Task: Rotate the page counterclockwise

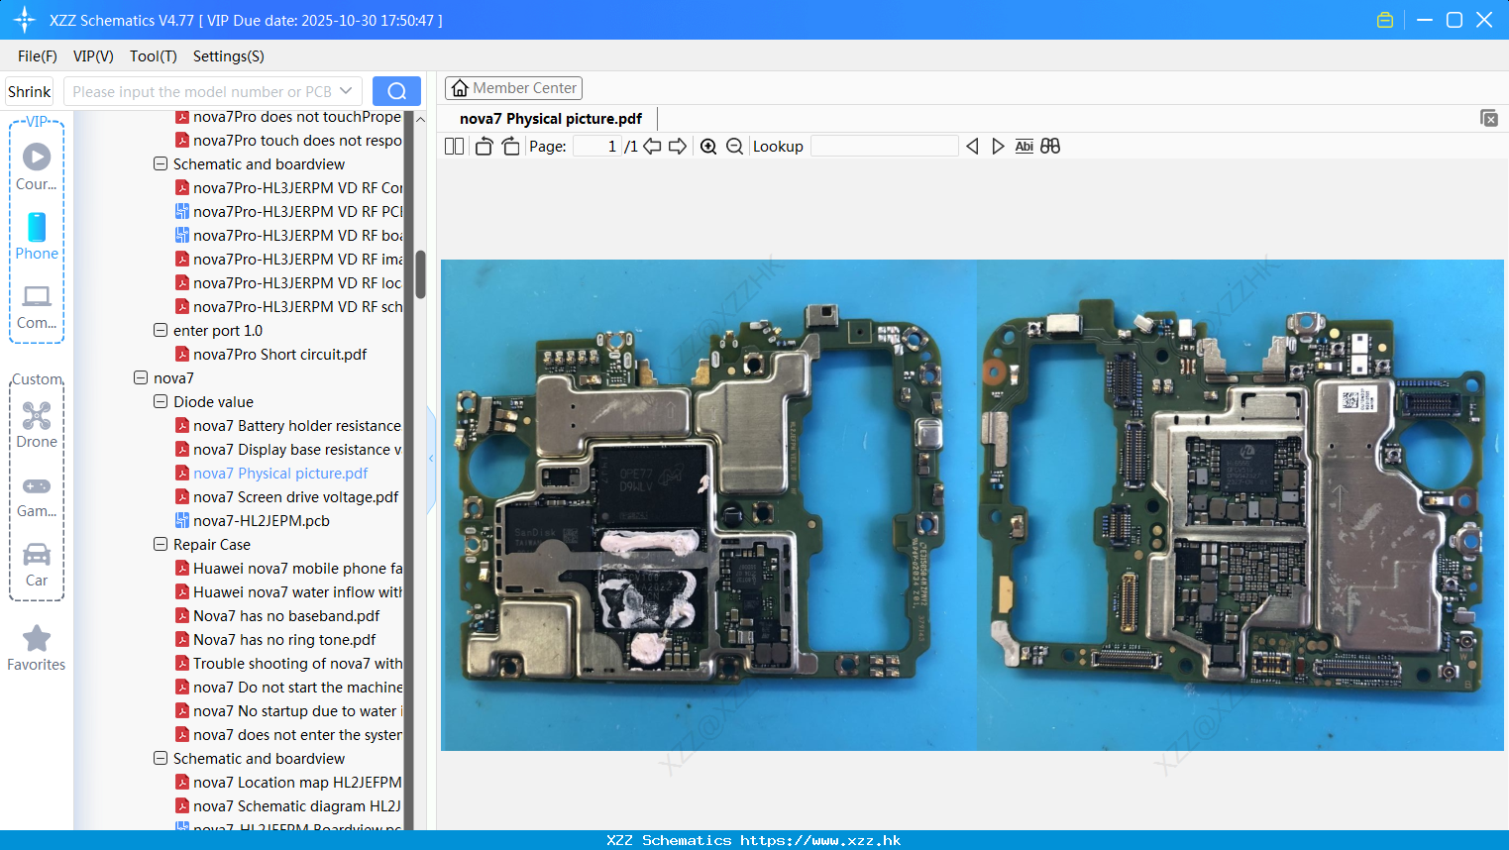Action: click(x=484, y=147)
